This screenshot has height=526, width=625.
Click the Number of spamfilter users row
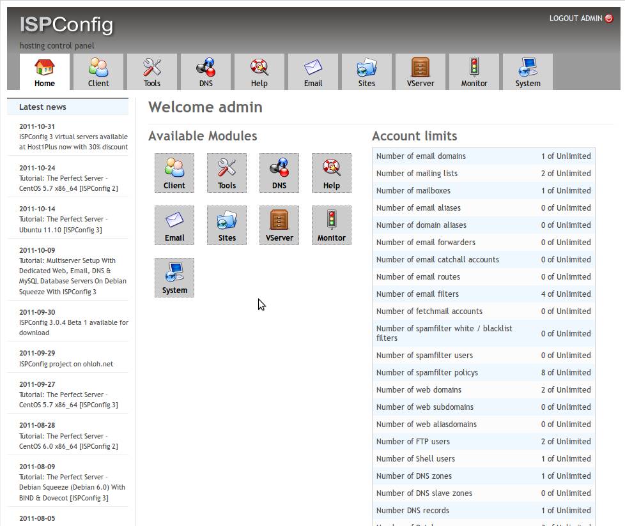484,355
